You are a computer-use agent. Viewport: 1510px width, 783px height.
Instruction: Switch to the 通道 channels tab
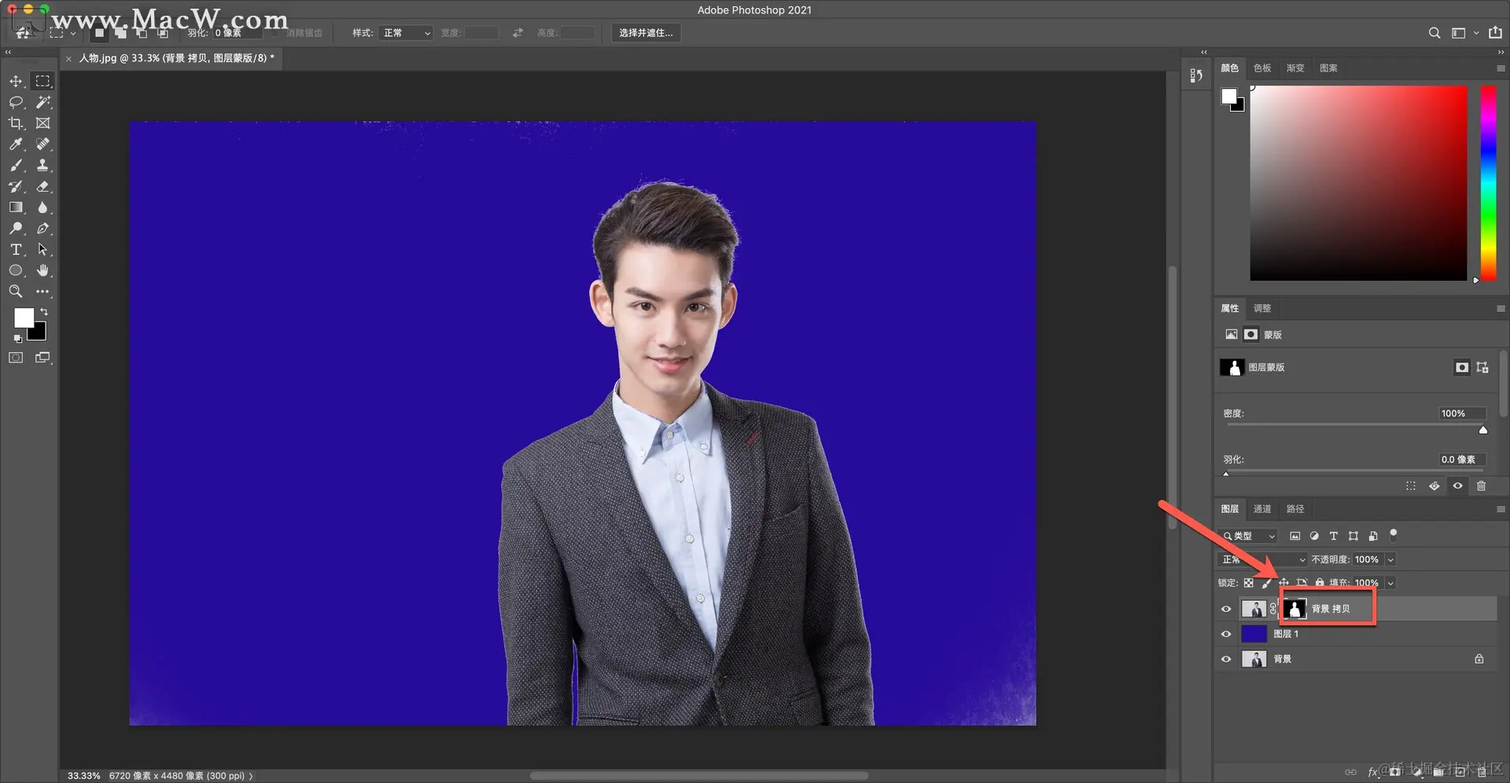pyautogui.click(x=1262, y=509)
